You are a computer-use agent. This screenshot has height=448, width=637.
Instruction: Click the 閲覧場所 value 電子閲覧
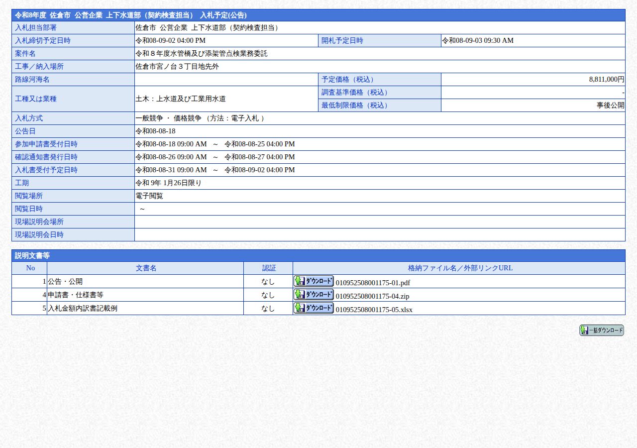pyautogui.click(x=149, y=196)
